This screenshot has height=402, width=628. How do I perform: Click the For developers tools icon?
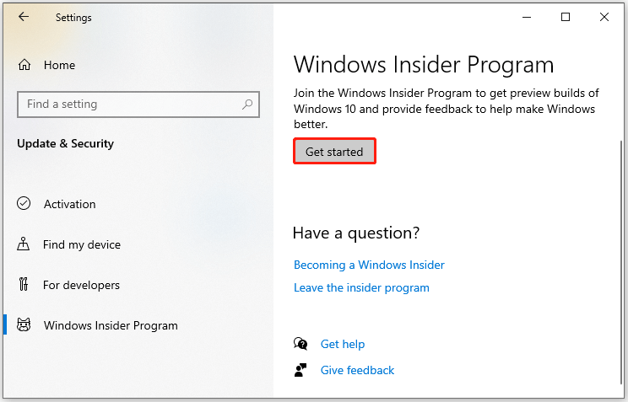pyautogui.click(x=24, y=284)
